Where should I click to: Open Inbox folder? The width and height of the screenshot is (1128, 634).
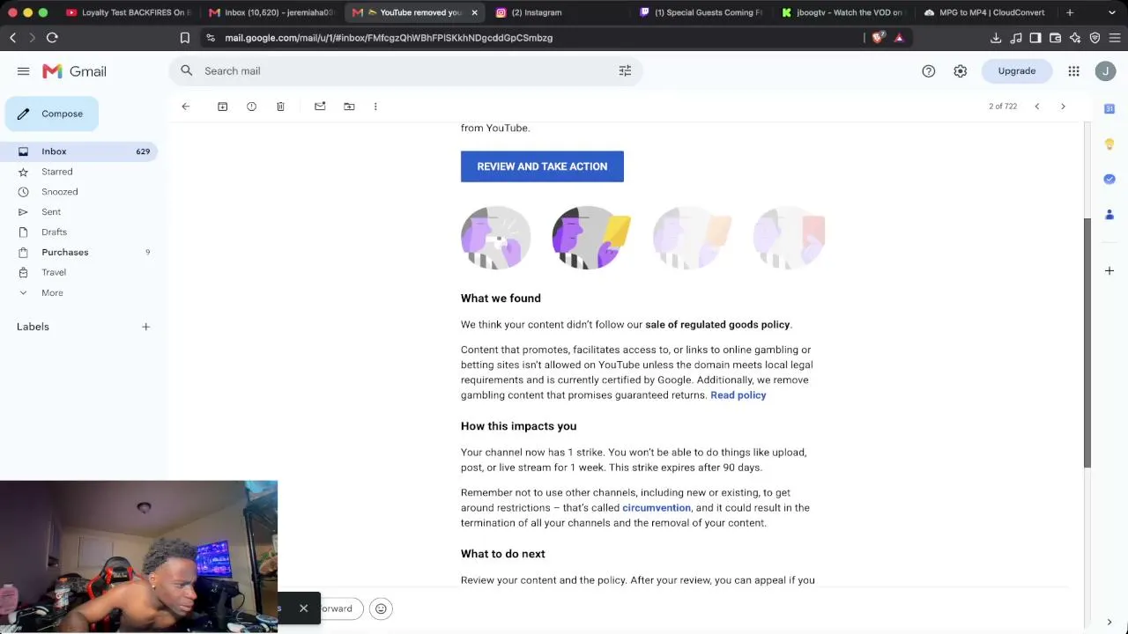[x=79, y=151]
